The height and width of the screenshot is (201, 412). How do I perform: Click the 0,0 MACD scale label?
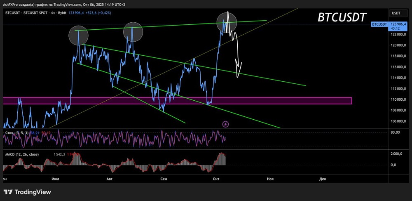(x=394, y=165)
